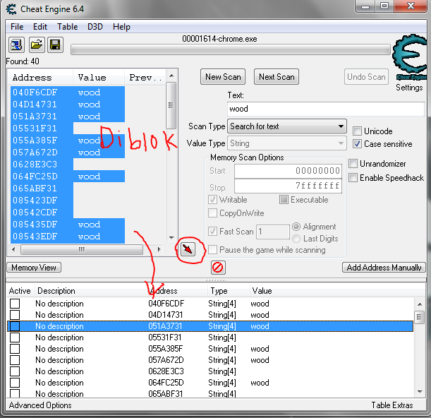Open Advanced Options
Screen dimensions: 431x418
click(x=40, y=405)
